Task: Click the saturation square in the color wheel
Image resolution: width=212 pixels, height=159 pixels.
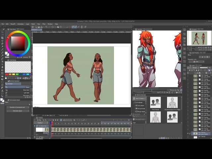Action: pyautogui.click(x=18, y=43)
